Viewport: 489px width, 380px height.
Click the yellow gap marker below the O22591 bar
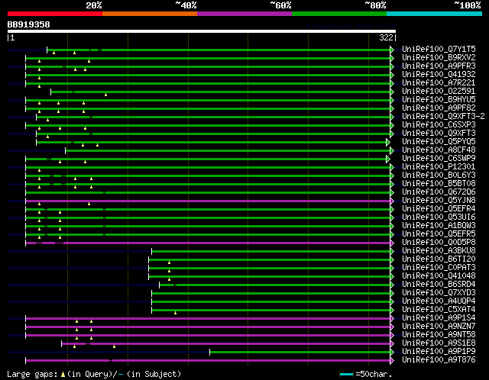pyautogui.click(x=105, y=95)
